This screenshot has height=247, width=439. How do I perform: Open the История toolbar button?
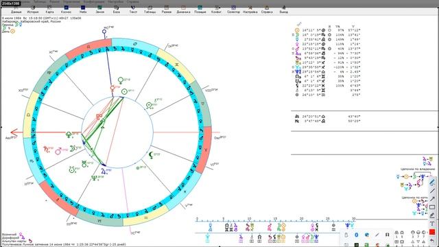pyautogui.click(x=33, y=10)
